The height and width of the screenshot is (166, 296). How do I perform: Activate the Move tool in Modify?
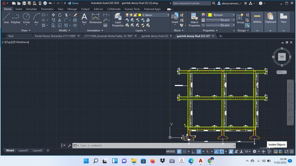point(53,15)
